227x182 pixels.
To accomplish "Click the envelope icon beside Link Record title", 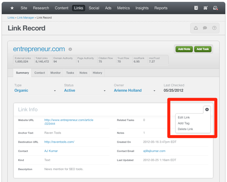I will tap(196, 28).
